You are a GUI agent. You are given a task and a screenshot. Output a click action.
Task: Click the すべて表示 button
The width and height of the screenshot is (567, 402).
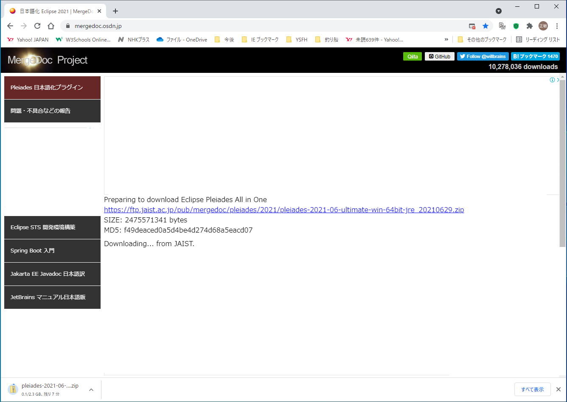pyautogui.click(x=532, y=389)
